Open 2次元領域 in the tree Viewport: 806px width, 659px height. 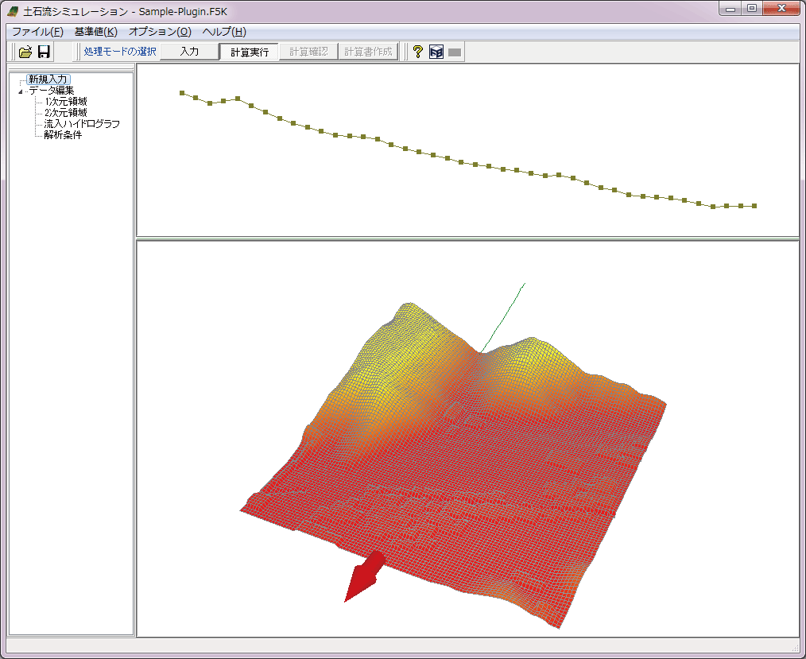tap(66, 113)
